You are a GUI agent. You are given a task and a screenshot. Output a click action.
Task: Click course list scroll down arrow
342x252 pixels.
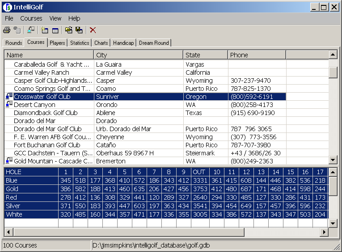(x=333, y=160)
